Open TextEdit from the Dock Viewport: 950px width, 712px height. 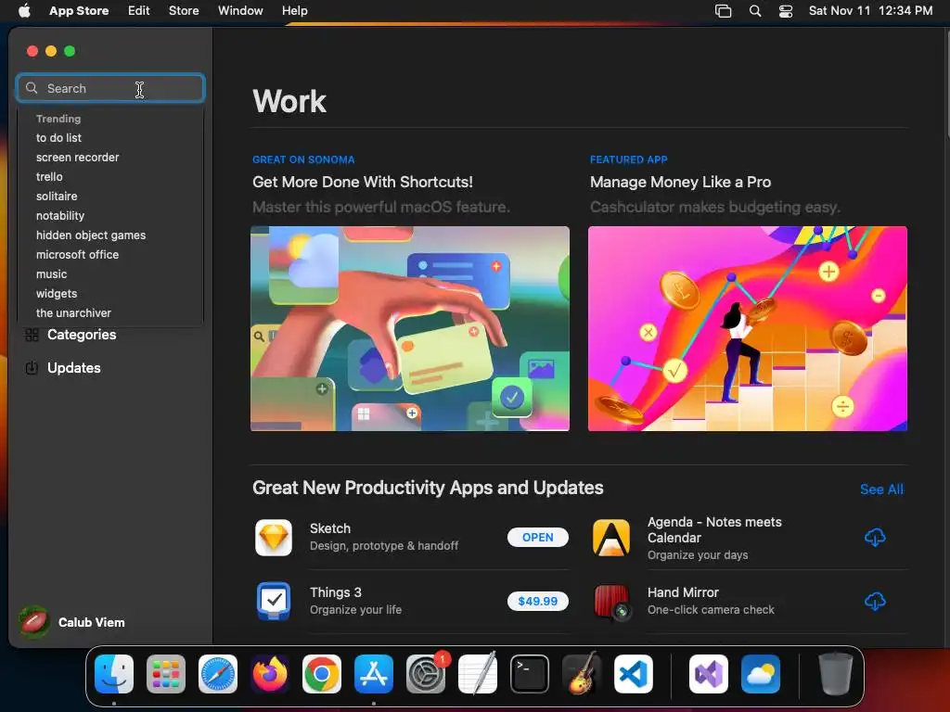tap(478, 674)
